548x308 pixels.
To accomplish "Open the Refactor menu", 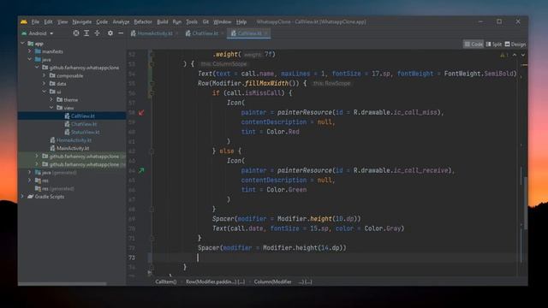I will (x=143, y=21).
